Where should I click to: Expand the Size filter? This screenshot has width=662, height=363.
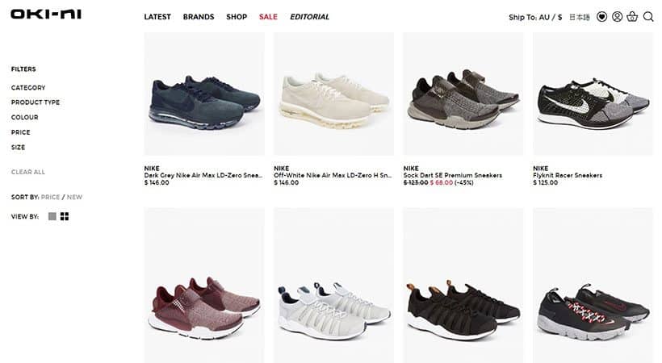pyautogui.click(x=18, y=148)
